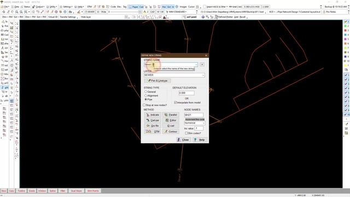
Task: Open the Utility menu
Action: coord(51,7)
